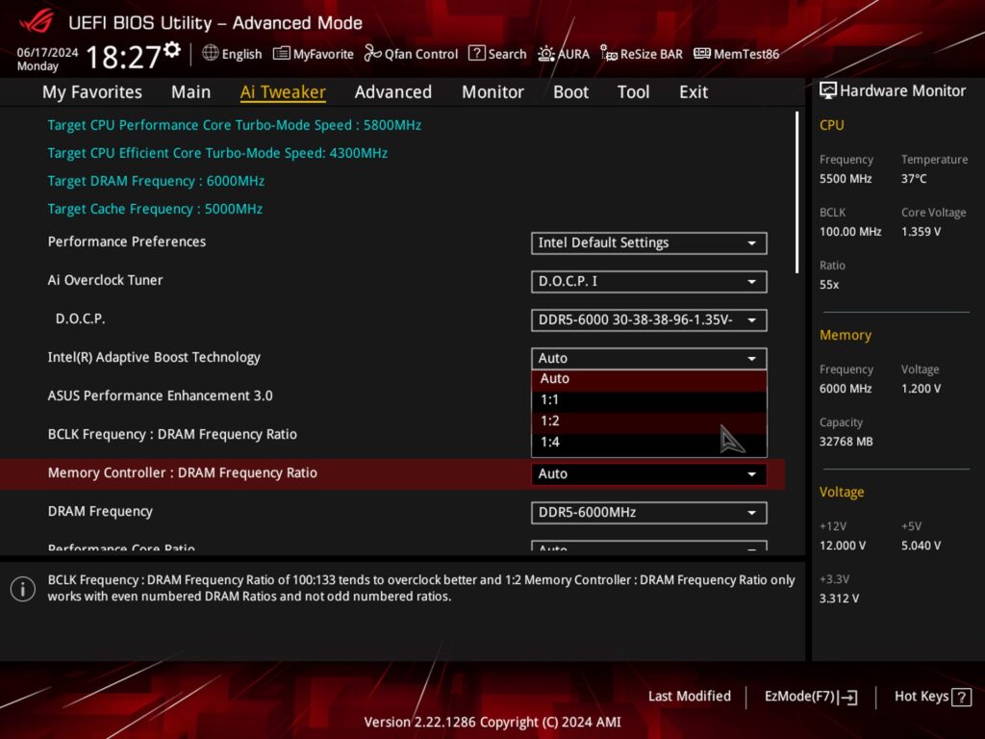Screen dimensions: 985x739
Task: Click the Hardware Monitor screen icon
Action: tap(828, 90)
